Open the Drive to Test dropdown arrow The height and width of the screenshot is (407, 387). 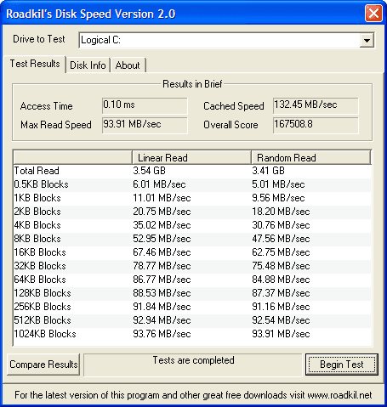367,40
